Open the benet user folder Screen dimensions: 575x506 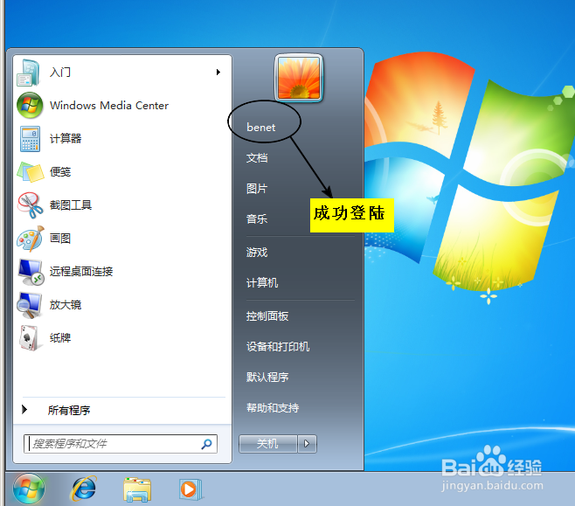pos(260,128)
